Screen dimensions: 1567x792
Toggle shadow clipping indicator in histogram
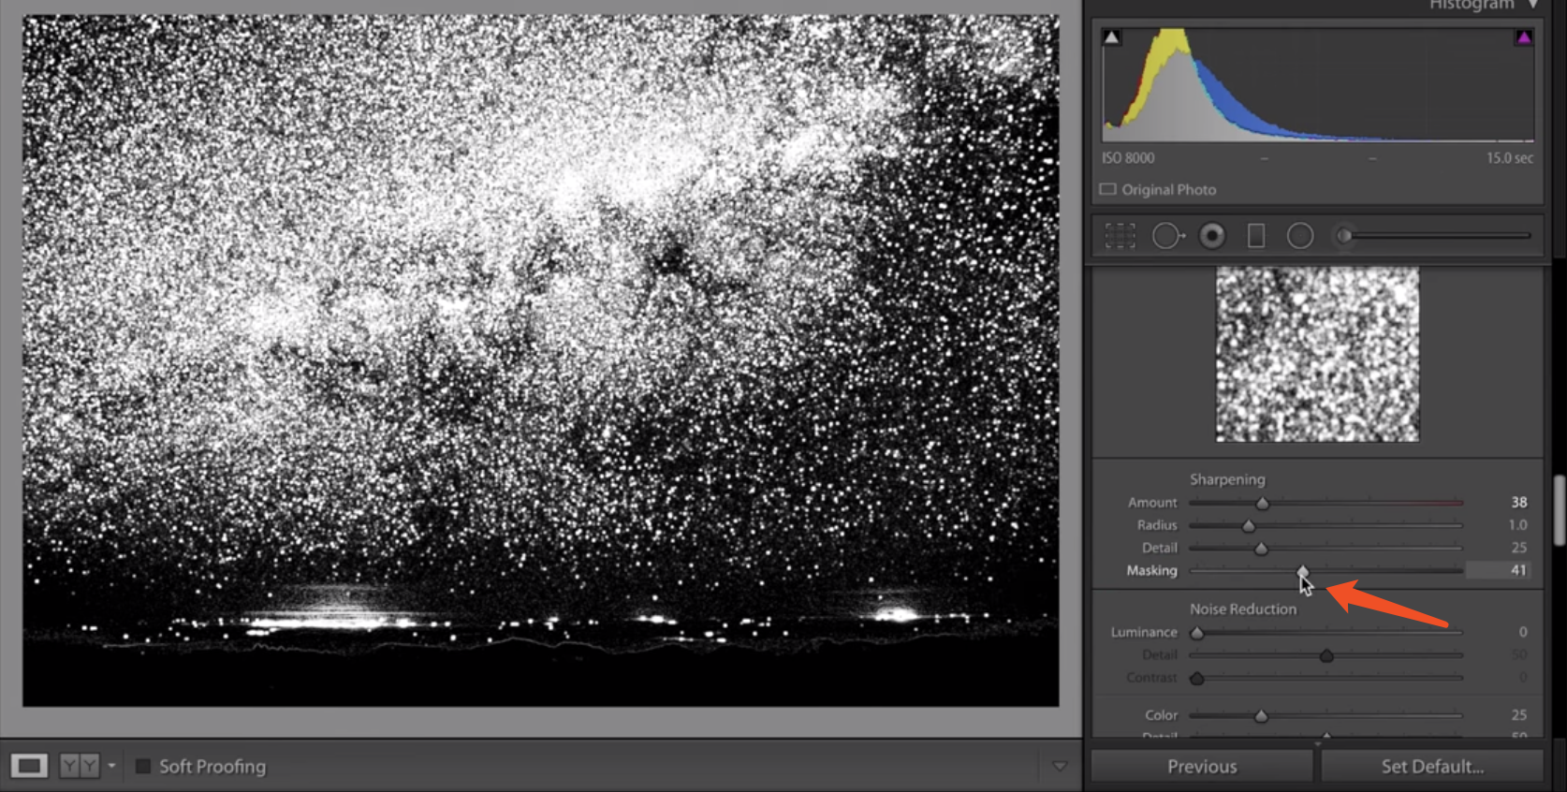pos(1111,37)
